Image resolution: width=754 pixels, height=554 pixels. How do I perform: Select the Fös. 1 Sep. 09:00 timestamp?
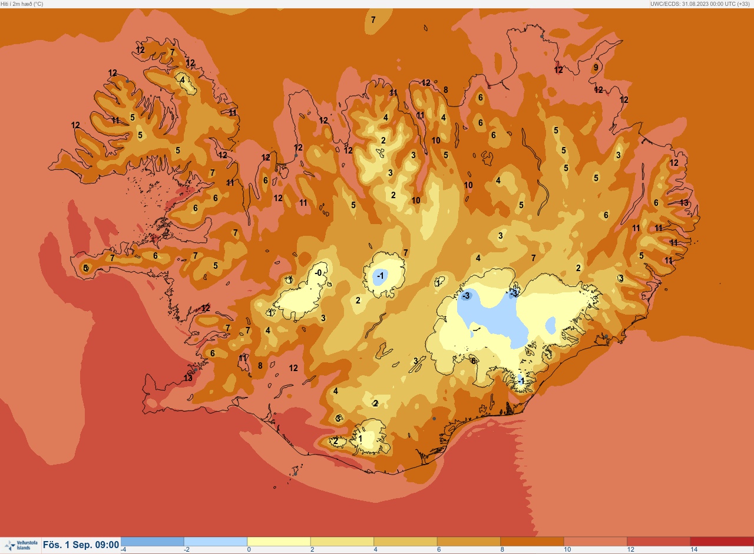click(81, 545)
